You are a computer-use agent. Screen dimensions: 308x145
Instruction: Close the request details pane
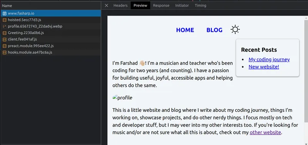coord(107,5)
